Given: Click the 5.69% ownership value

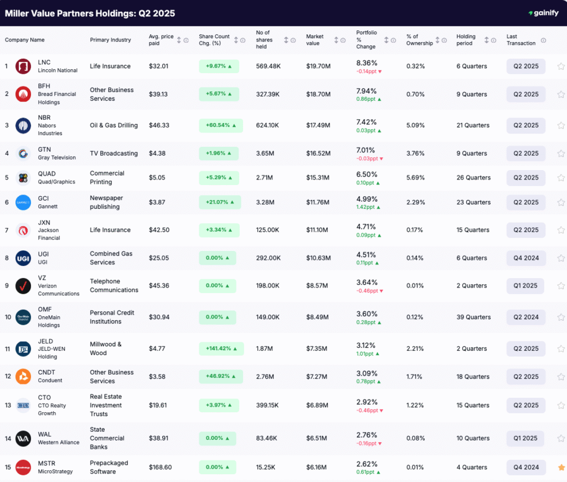Looking at the screenshot, I should (415, 178).
